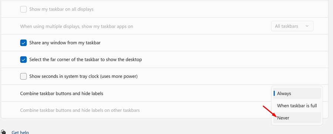Viewport: 333px width, 134px height.
Task: Tick the Show seconds in system tray clock checkbox
Action: [23, 76]
